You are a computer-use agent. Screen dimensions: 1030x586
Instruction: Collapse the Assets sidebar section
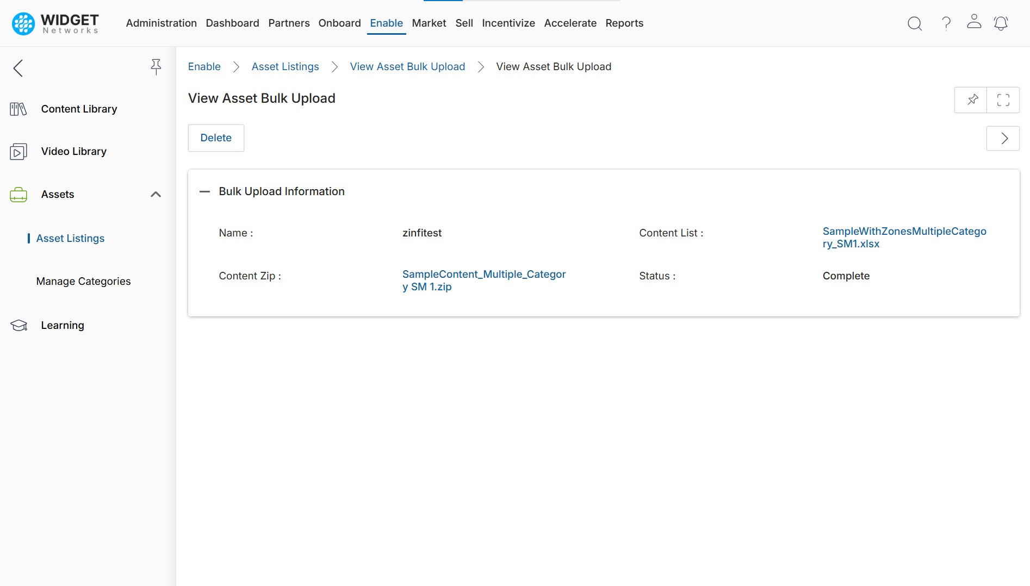point(156,195)
